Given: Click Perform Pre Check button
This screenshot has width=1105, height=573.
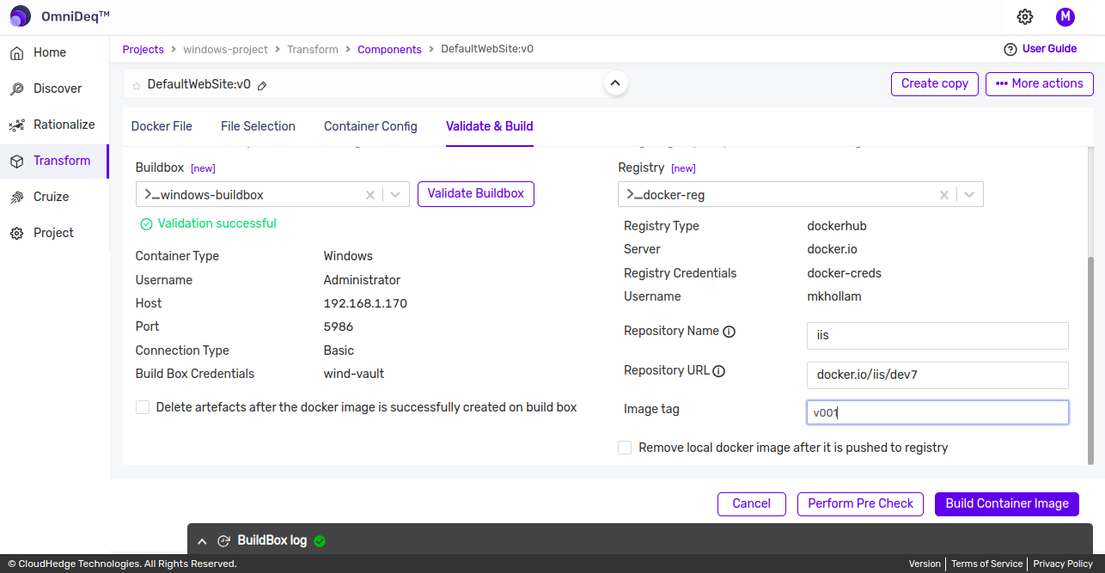Looking at the screenshot, I should pos(861,504).
